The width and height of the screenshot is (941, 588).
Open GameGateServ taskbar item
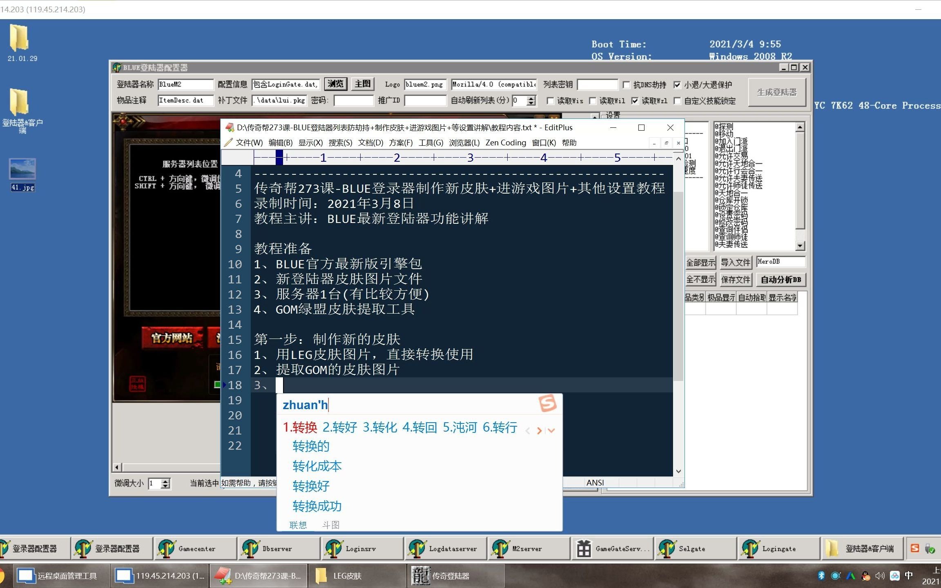tap(613, 548)
